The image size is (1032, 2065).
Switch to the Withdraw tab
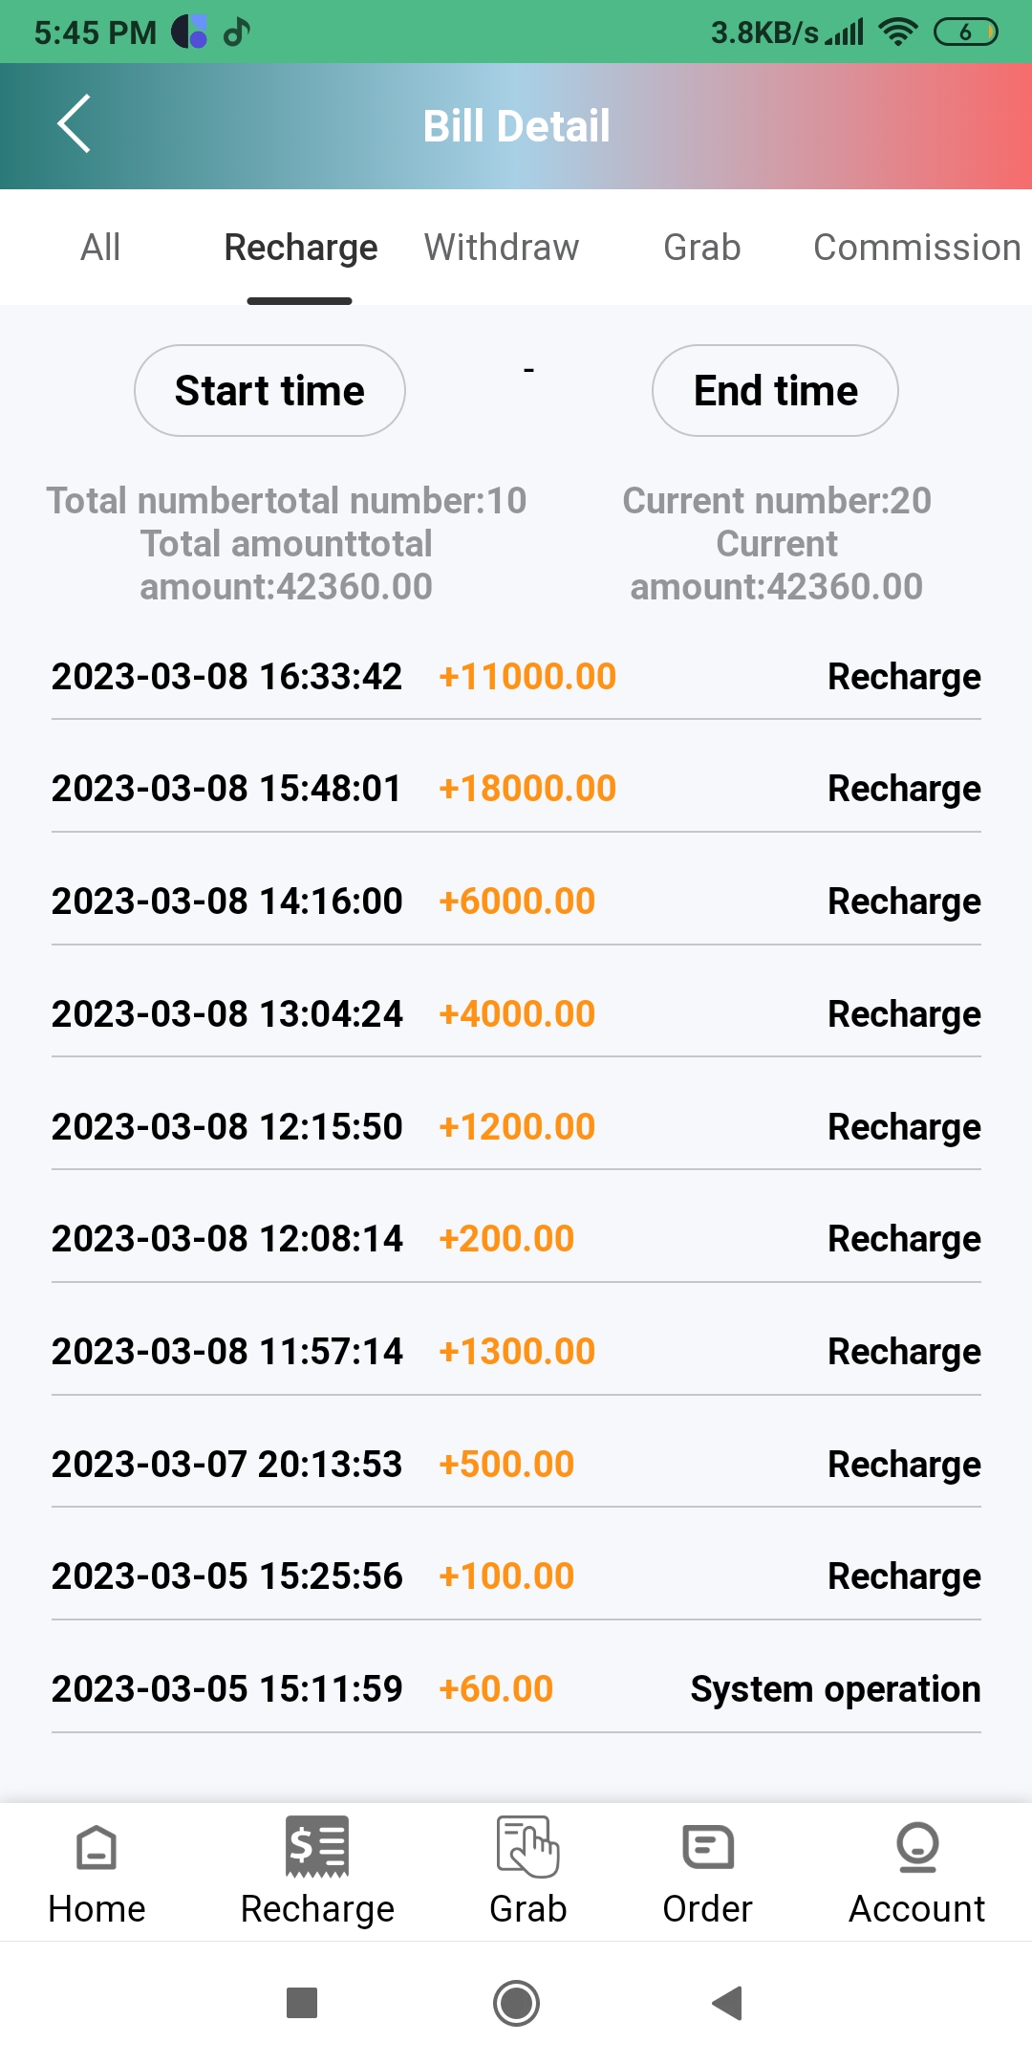pyautogui.click(x=502, y=248)
